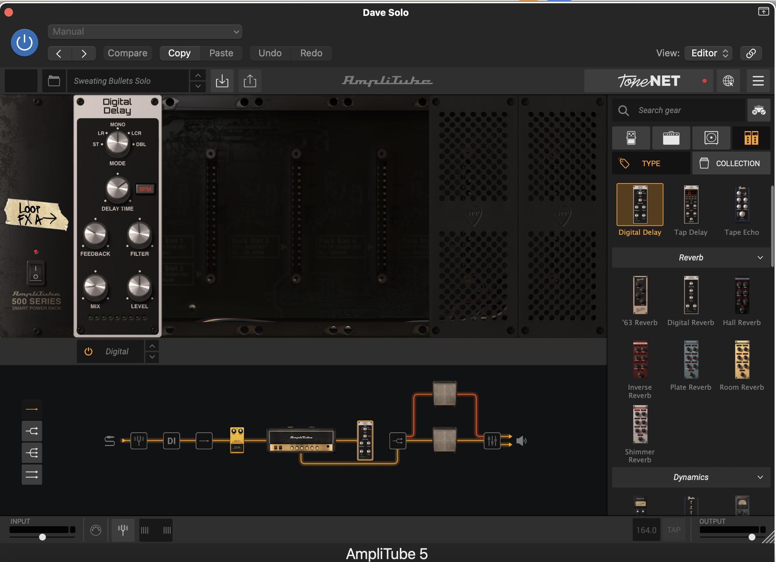Collapse the Reverb section

(x=691, y=258)
